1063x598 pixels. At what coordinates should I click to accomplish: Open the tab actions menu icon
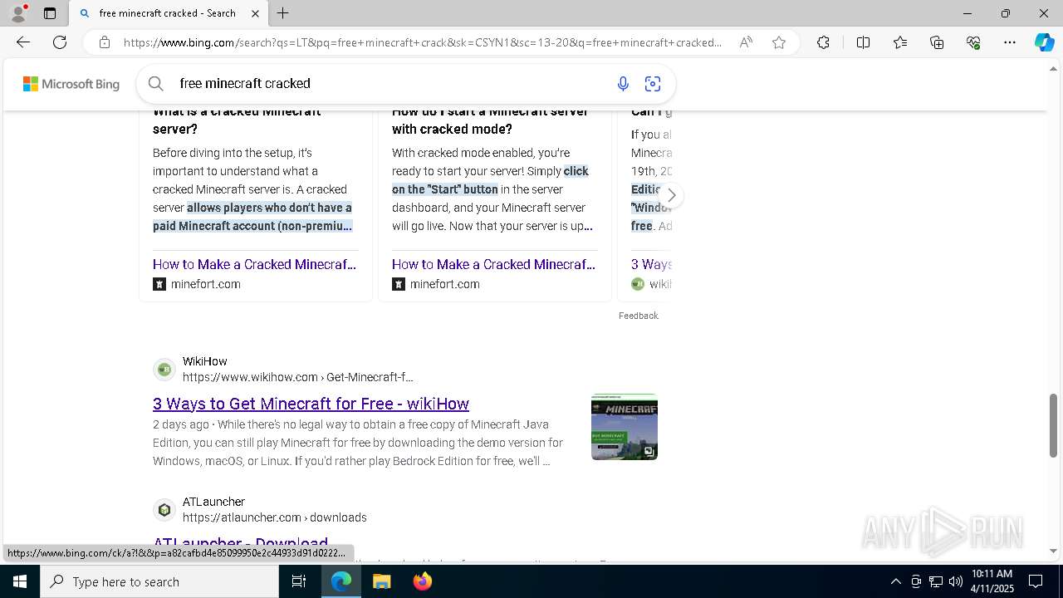pos(50,13)
